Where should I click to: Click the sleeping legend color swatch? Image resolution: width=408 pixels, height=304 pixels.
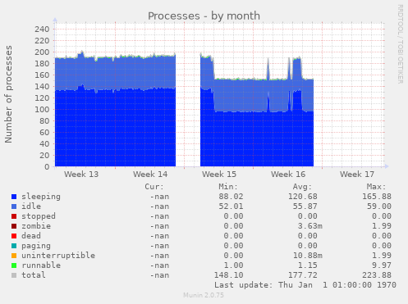coord(14,197)
